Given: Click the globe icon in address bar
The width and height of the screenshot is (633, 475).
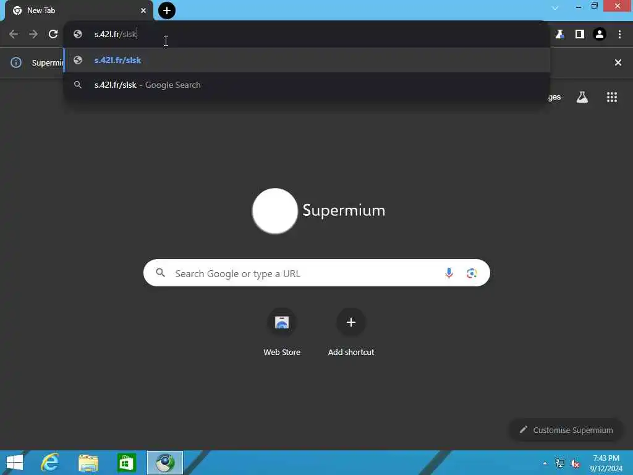Looking at the screenshot, I should tap(78, 35).
